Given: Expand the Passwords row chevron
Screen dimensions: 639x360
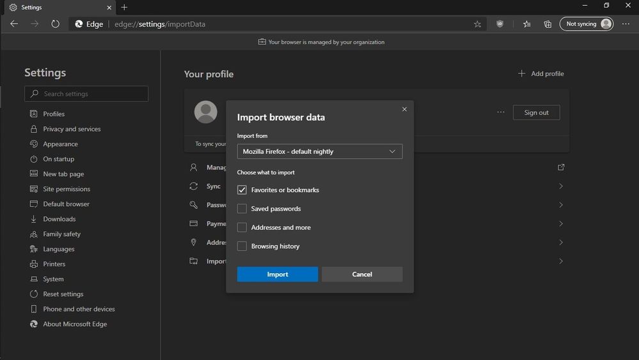Looking at the screenshot, I should [561, 205].
